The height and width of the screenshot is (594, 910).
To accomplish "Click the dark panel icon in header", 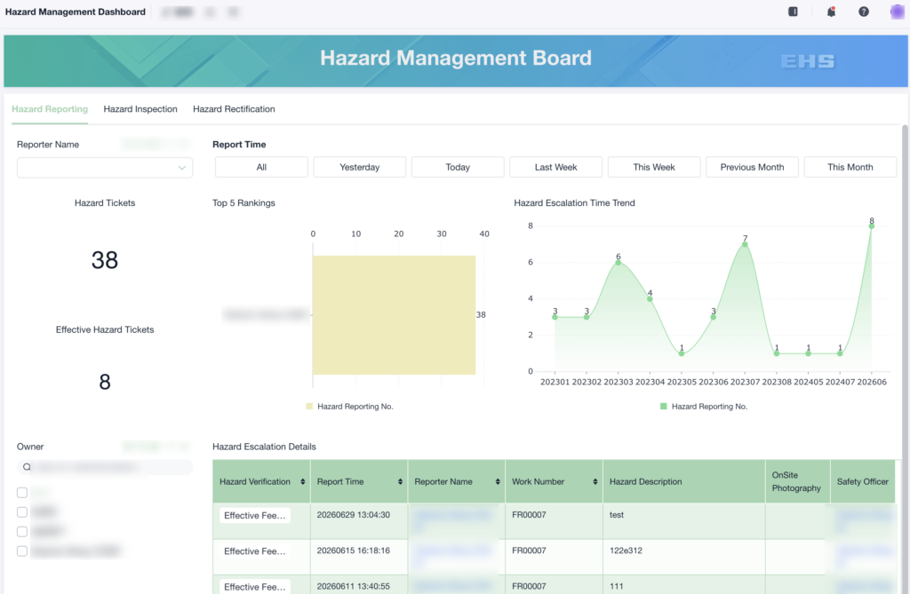I will [793, 12].
